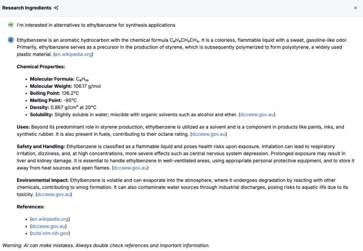This screenshot has width=363, height=251.
Task: Click the Boiling Point bullet item
Action: point(58,93)
